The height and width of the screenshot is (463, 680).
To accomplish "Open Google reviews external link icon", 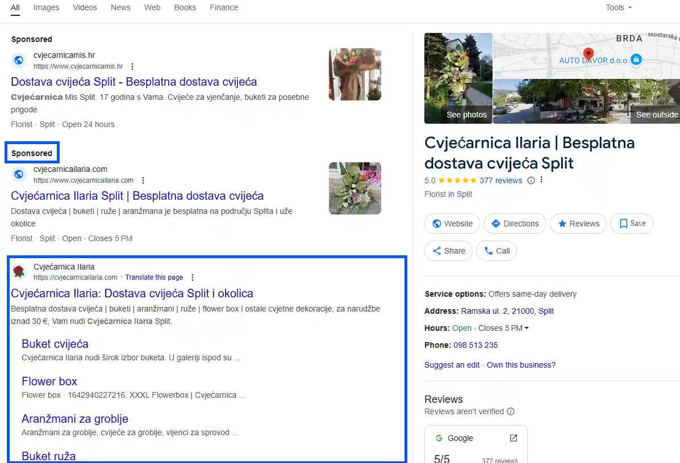I will (x=513, y=438).
